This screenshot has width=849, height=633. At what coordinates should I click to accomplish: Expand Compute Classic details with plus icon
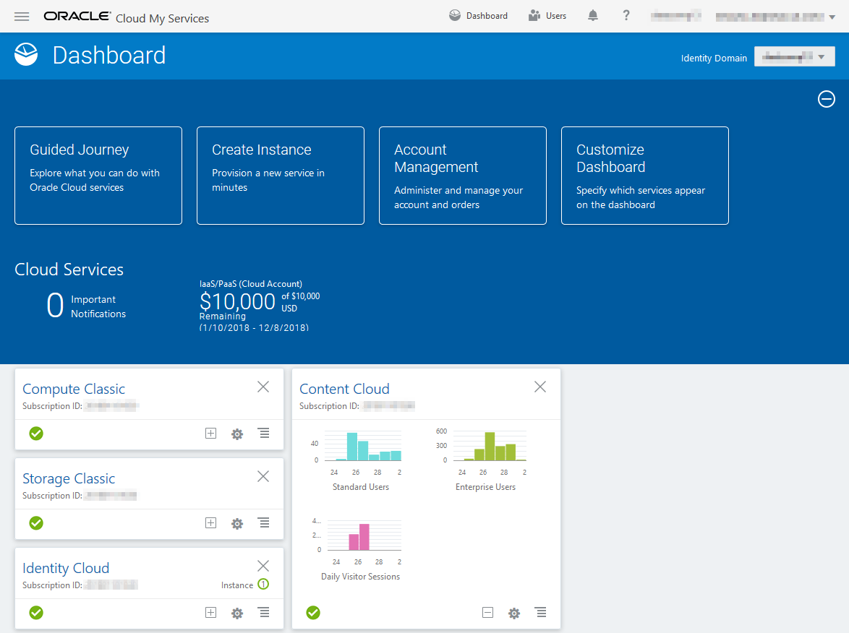[x=210, y=434]
